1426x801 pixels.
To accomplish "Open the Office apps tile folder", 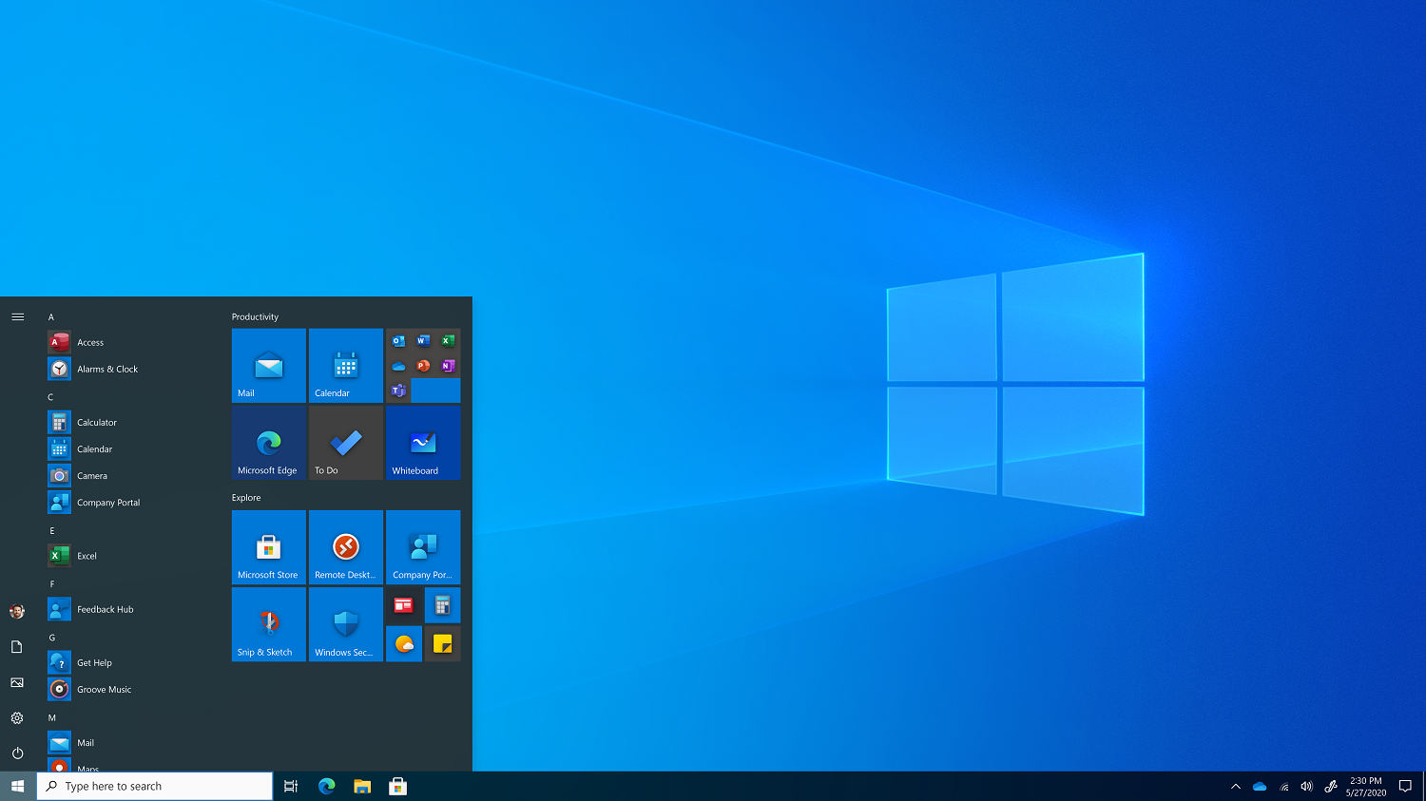I will click(423, 366).
